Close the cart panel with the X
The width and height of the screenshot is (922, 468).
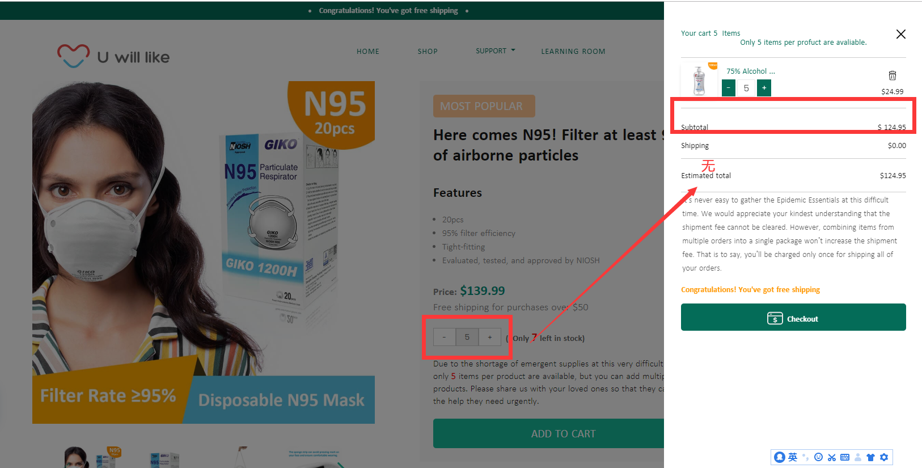tap(900, 34)
